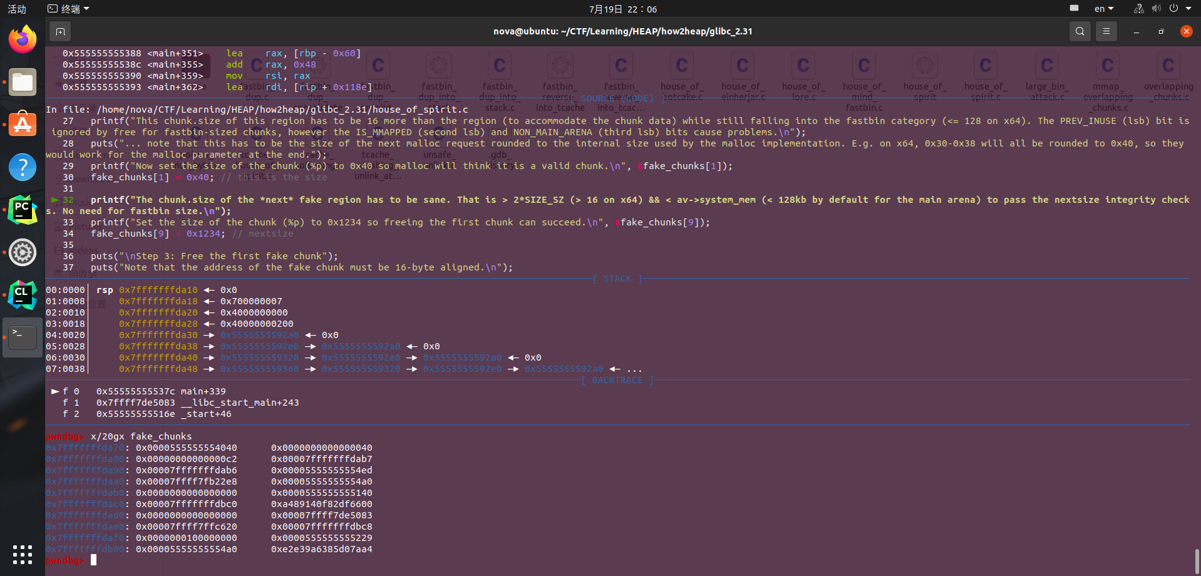1201x576 pixels.
Task: Launch Firefox from the dock
Action: 23,39
